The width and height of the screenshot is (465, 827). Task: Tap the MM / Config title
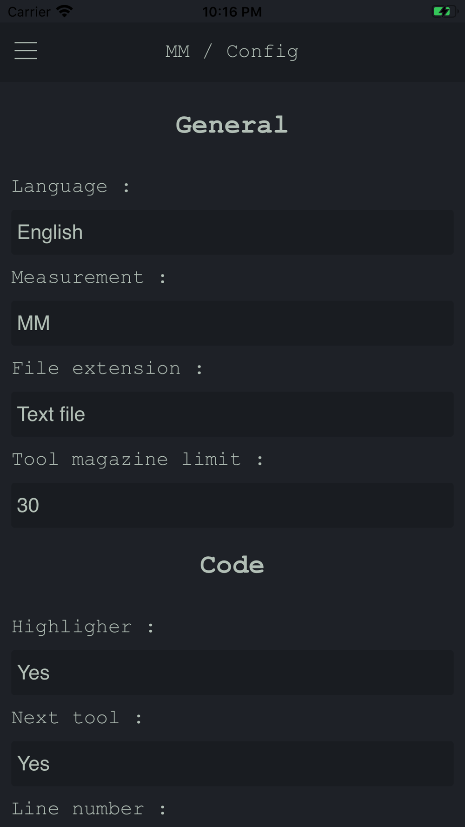pyautogui.click(x=232, y=52)
